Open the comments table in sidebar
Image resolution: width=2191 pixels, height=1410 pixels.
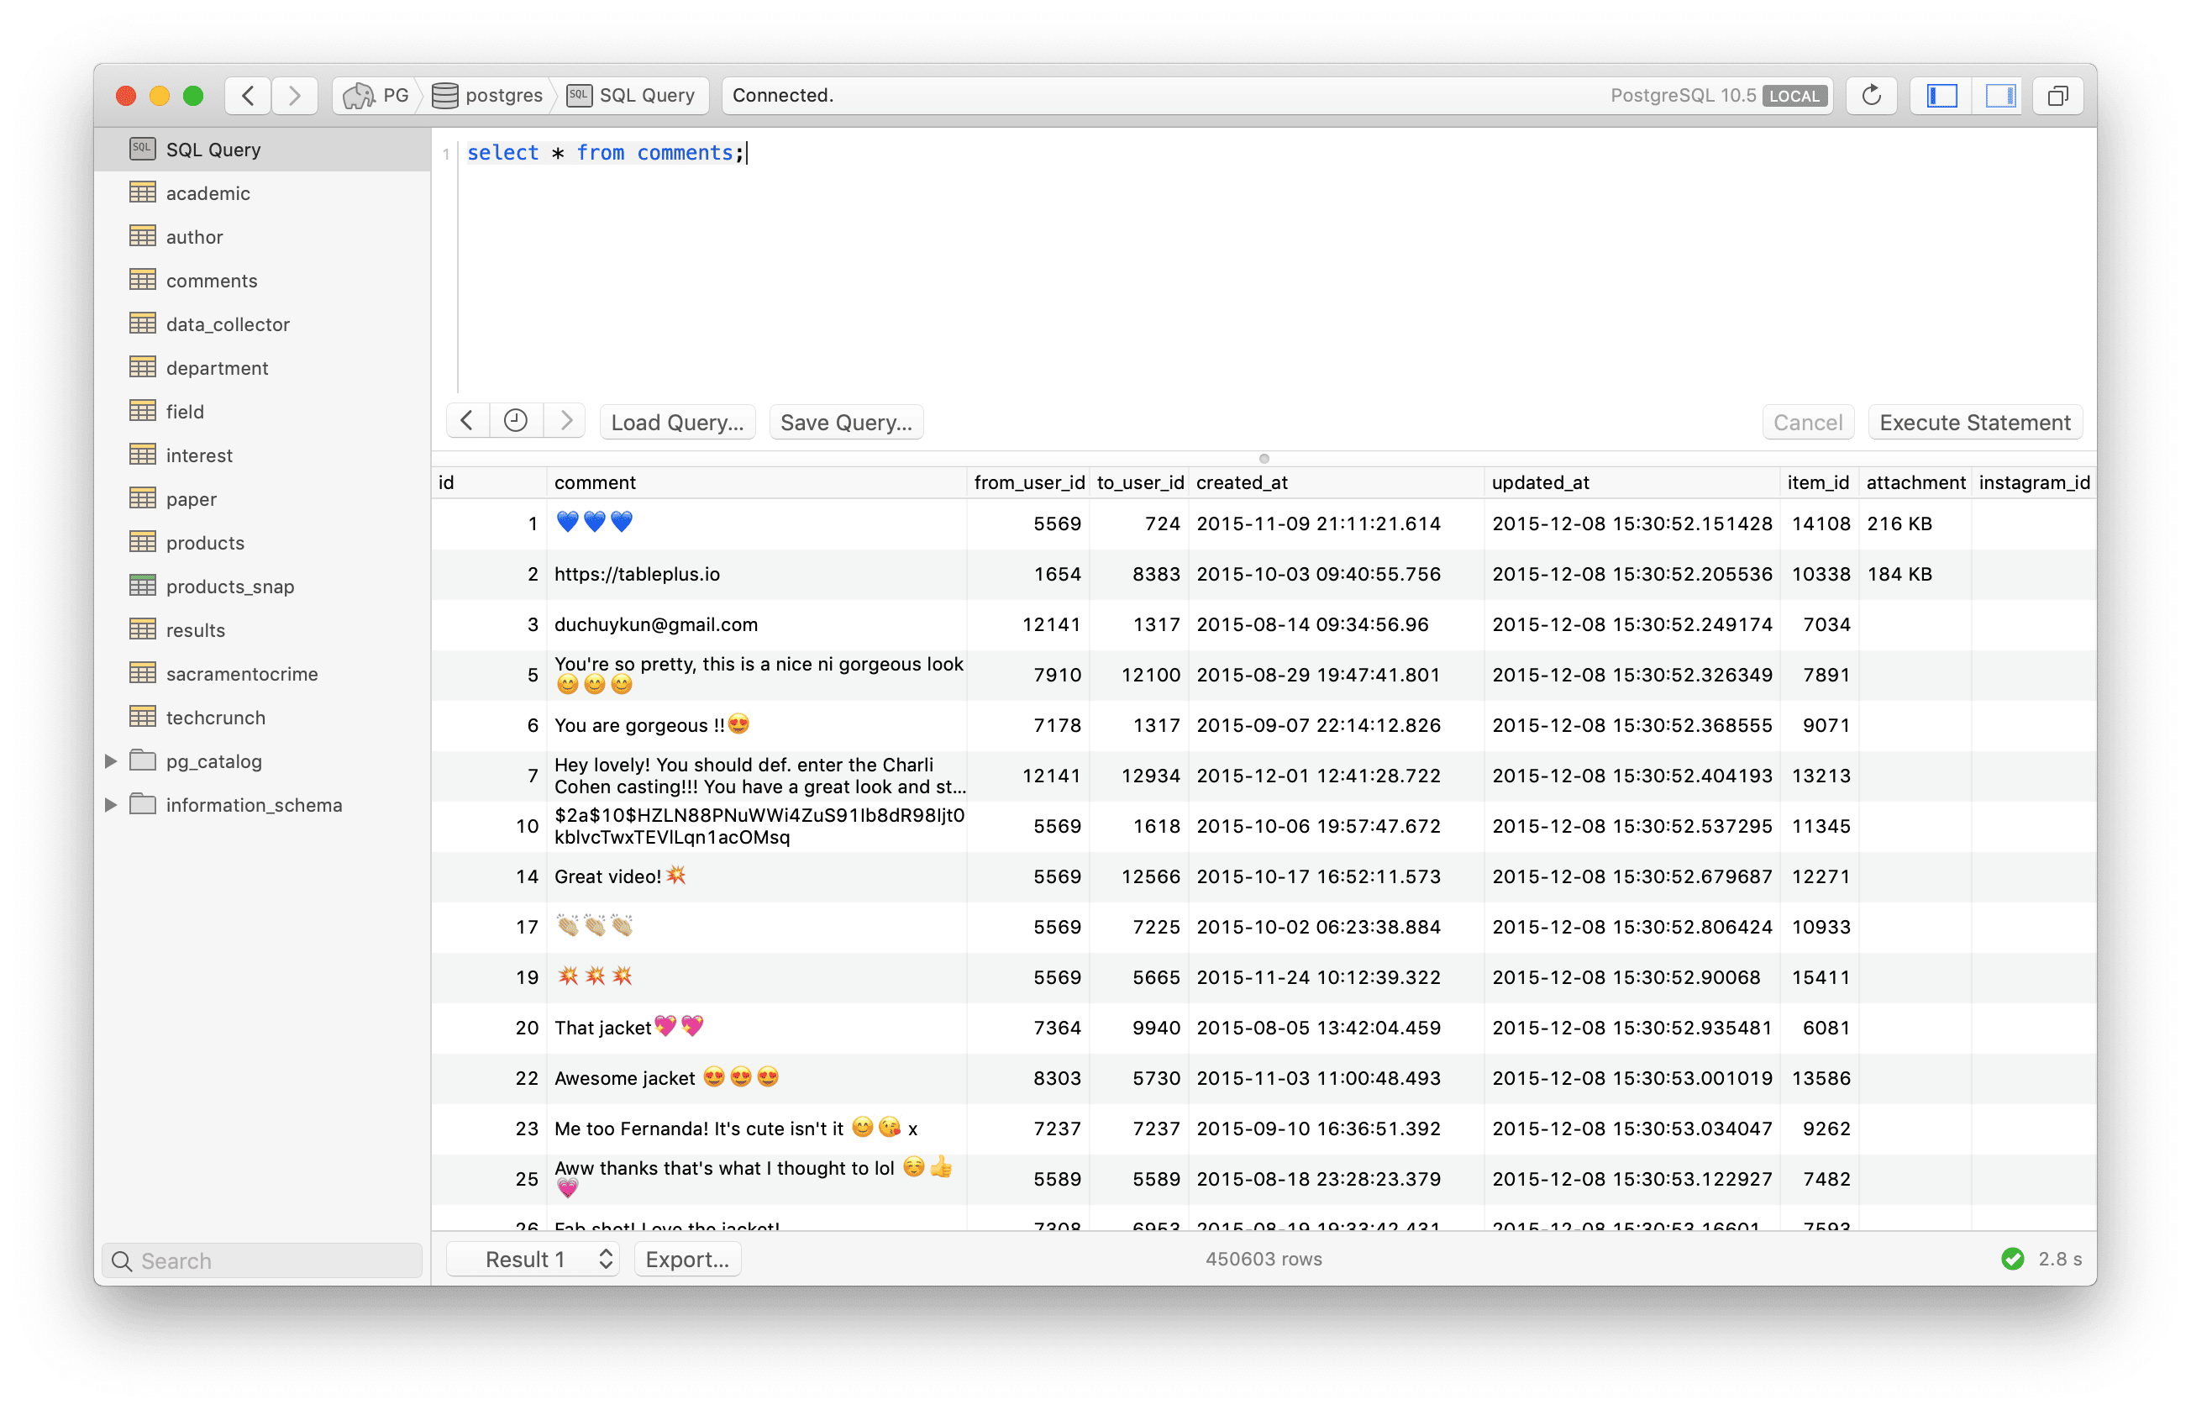tap(263, 280)
